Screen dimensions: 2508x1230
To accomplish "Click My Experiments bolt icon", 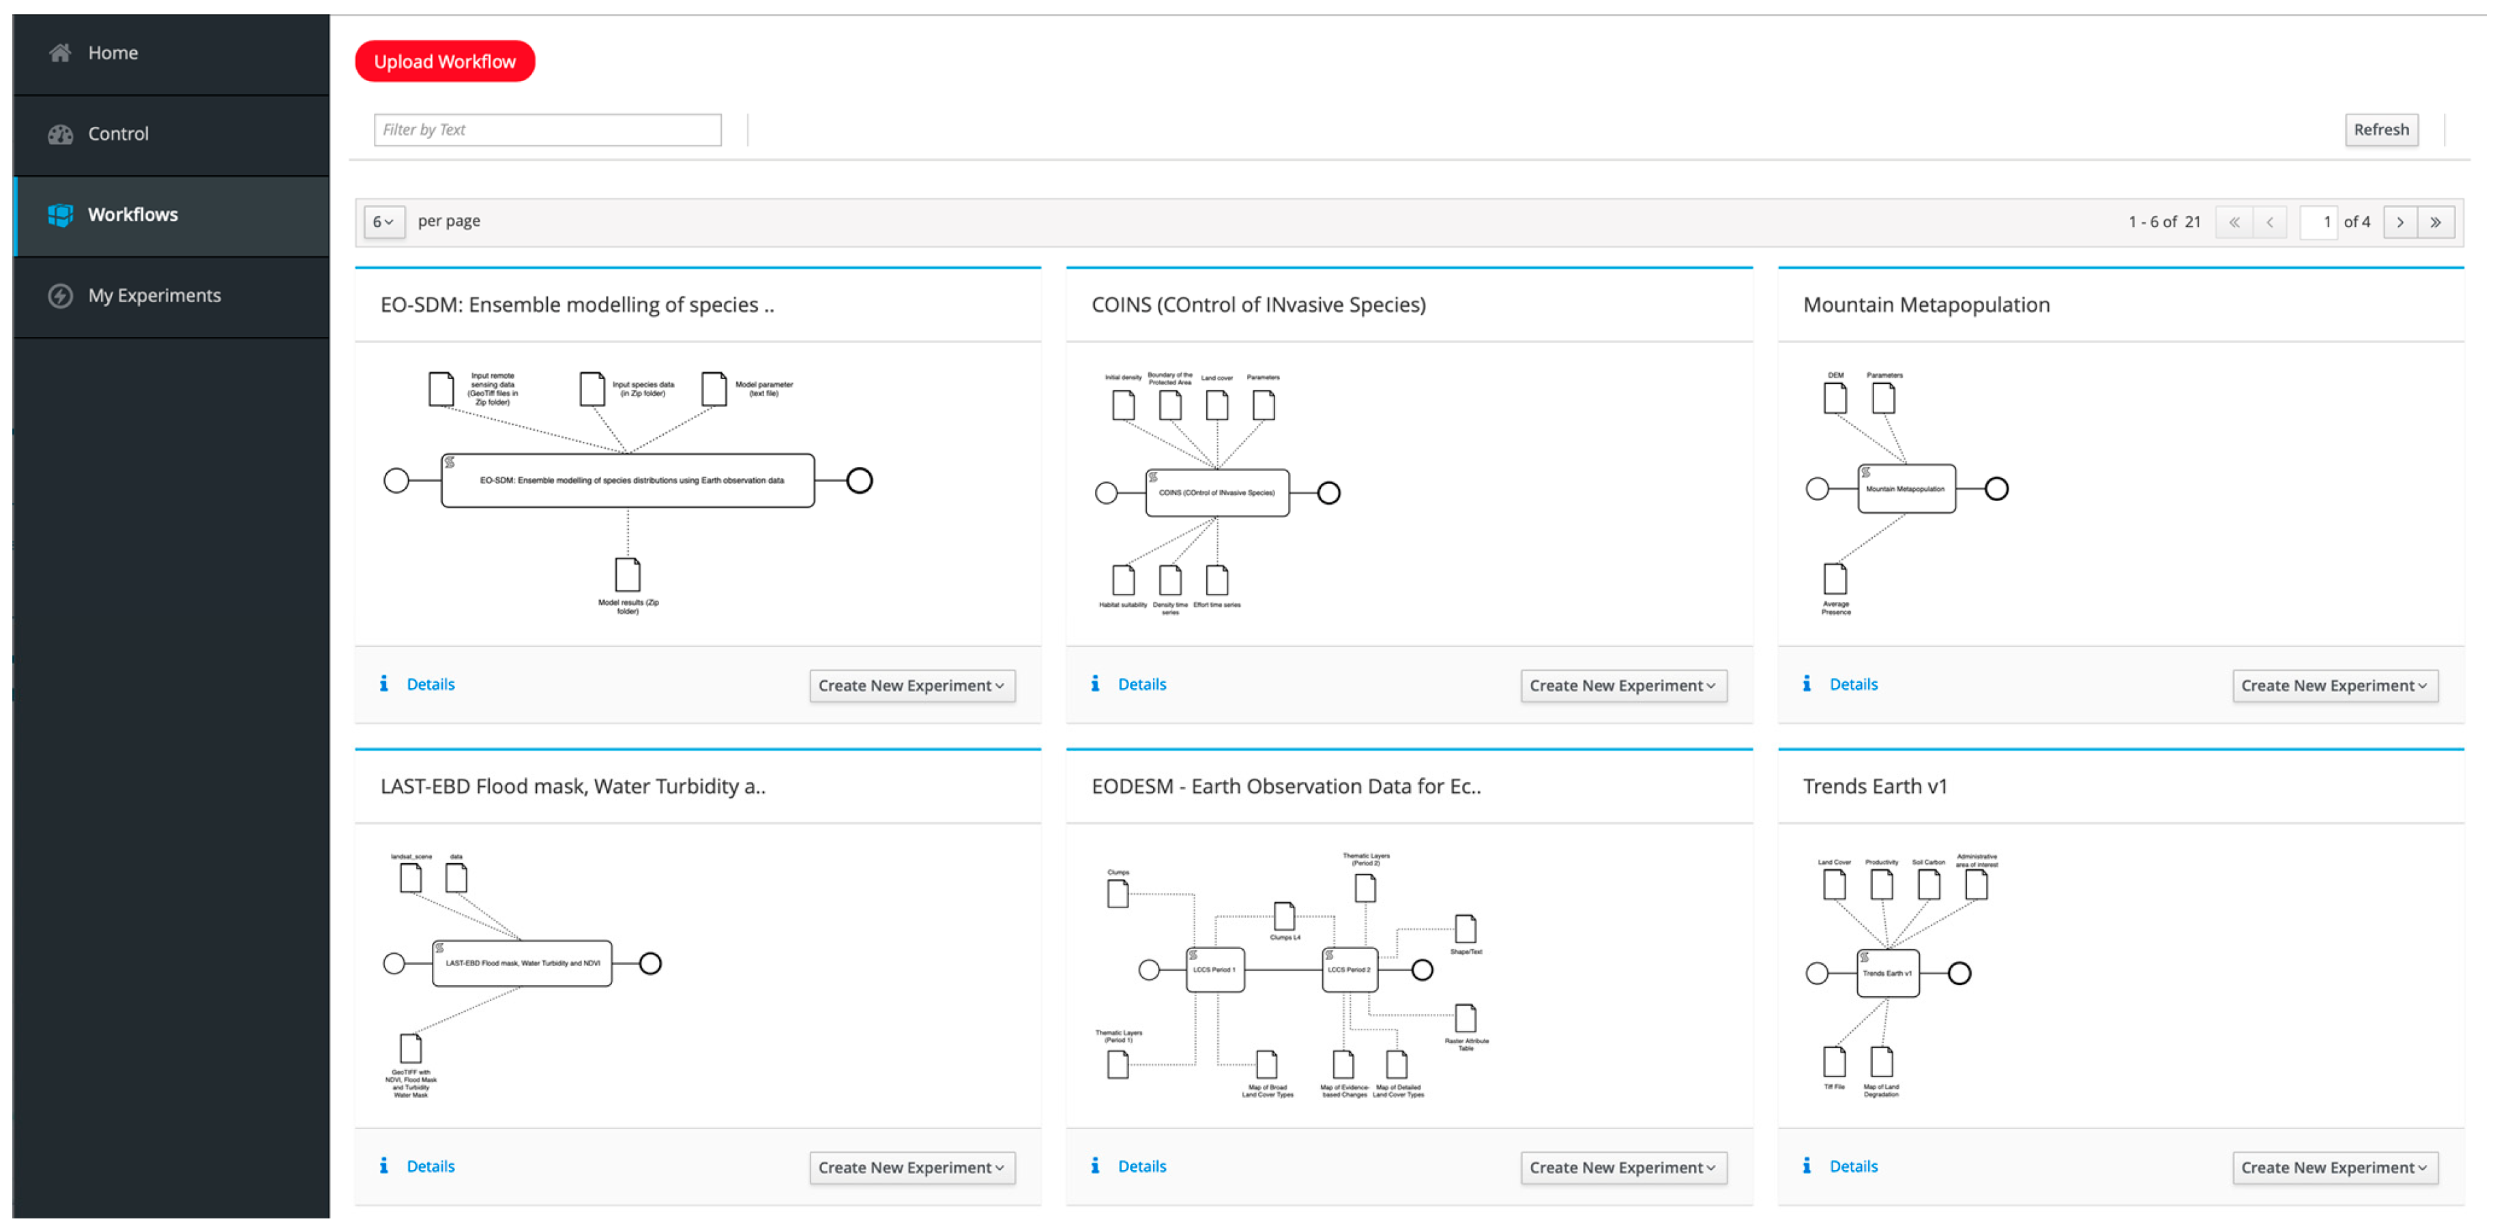I will coord(60,296).
